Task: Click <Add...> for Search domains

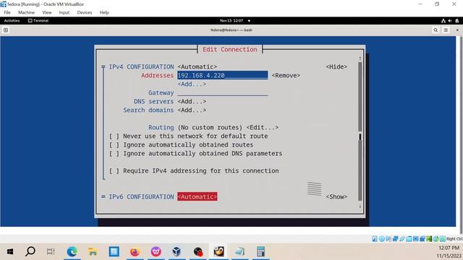Action: 192,110
